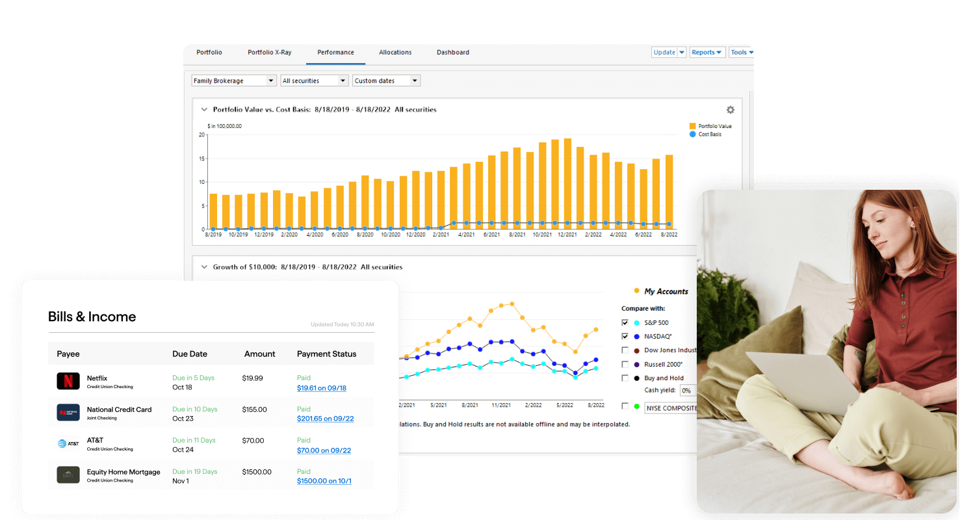Open the Custom dates dropdown

point(386,81)
